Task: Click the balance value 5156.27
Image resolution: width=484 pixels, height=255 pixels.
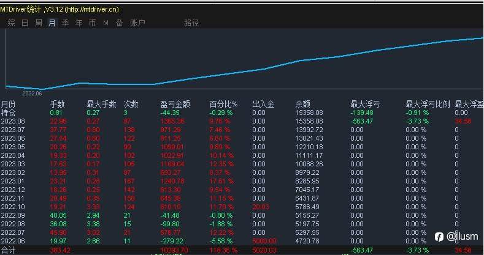Action: (307, 215)
